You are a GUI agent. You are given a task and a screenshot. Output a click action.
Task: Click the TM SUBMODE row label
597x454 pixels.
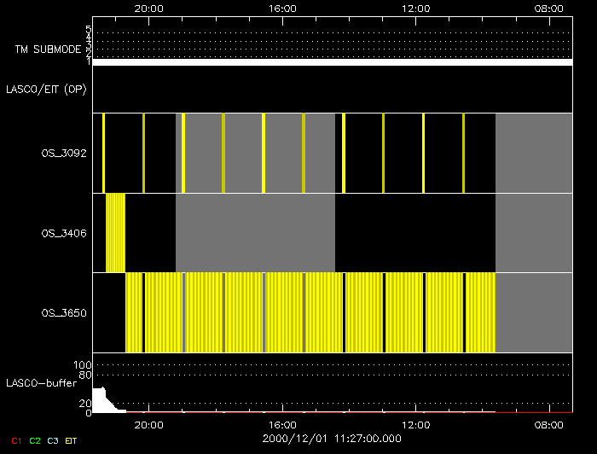tap(49, 49)
